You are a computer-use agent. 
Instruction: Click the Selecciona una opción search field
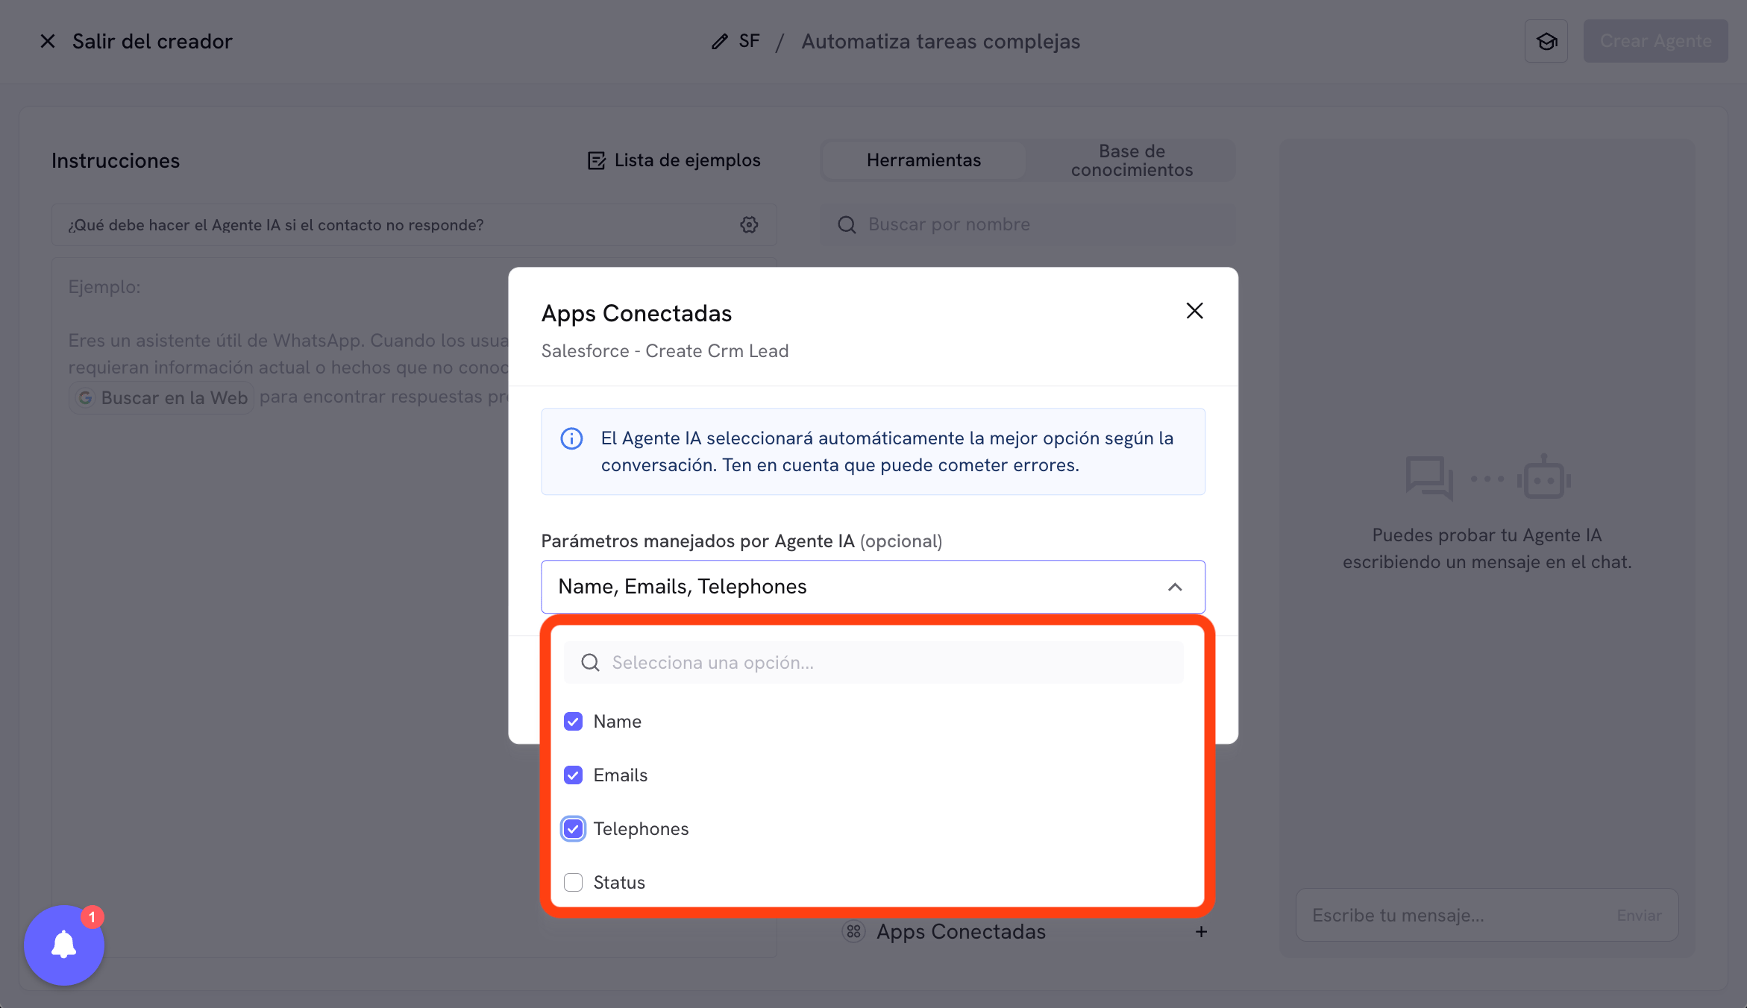click(873, 663)
